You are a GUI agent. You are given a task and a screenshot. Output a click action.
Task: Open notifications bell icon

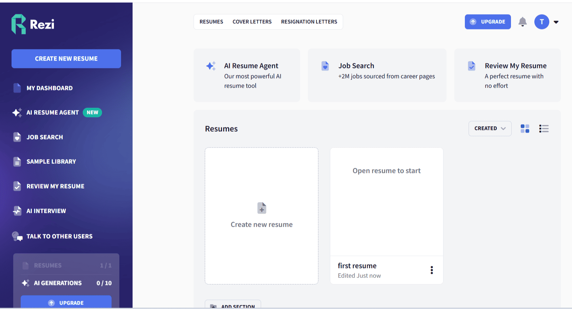(522, 22)
